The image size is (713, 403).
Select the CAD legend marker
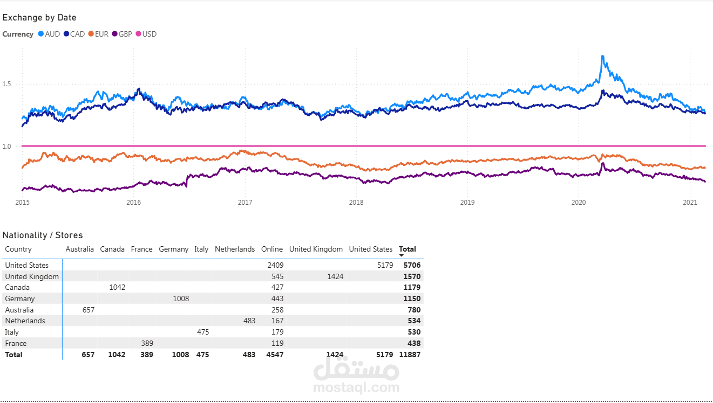66,34
